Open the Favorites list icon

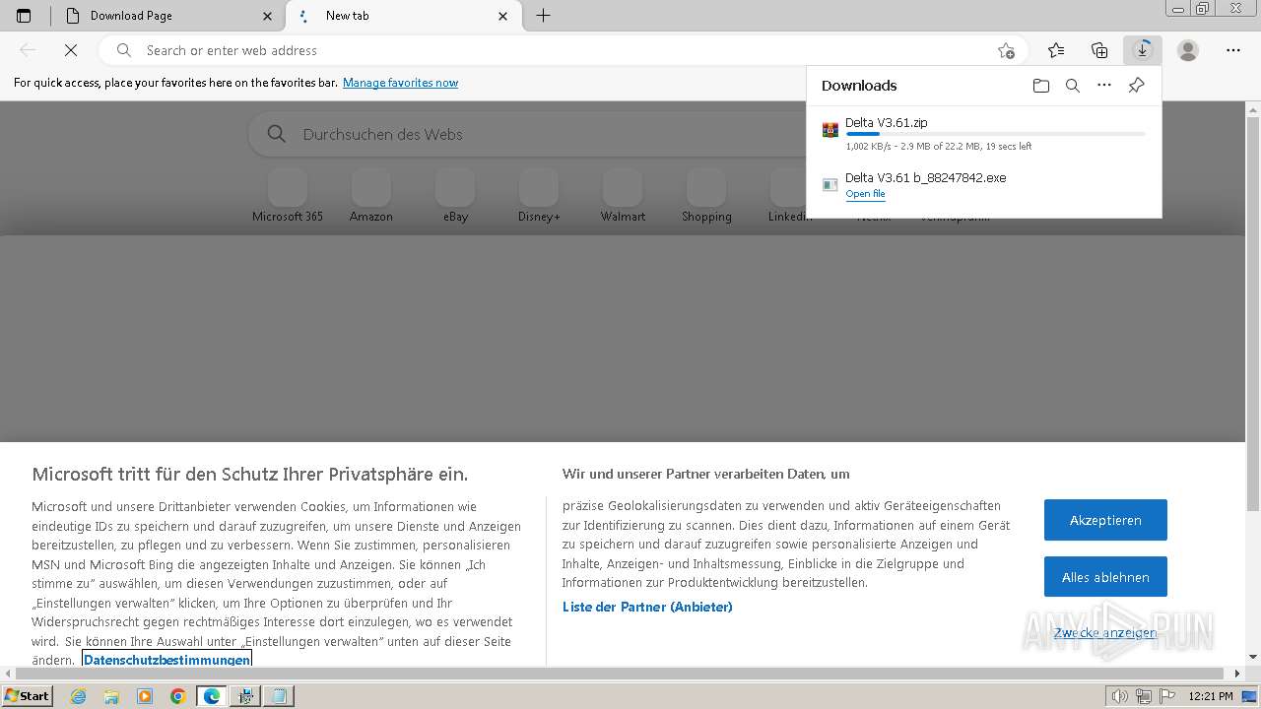coord(1056,50)
